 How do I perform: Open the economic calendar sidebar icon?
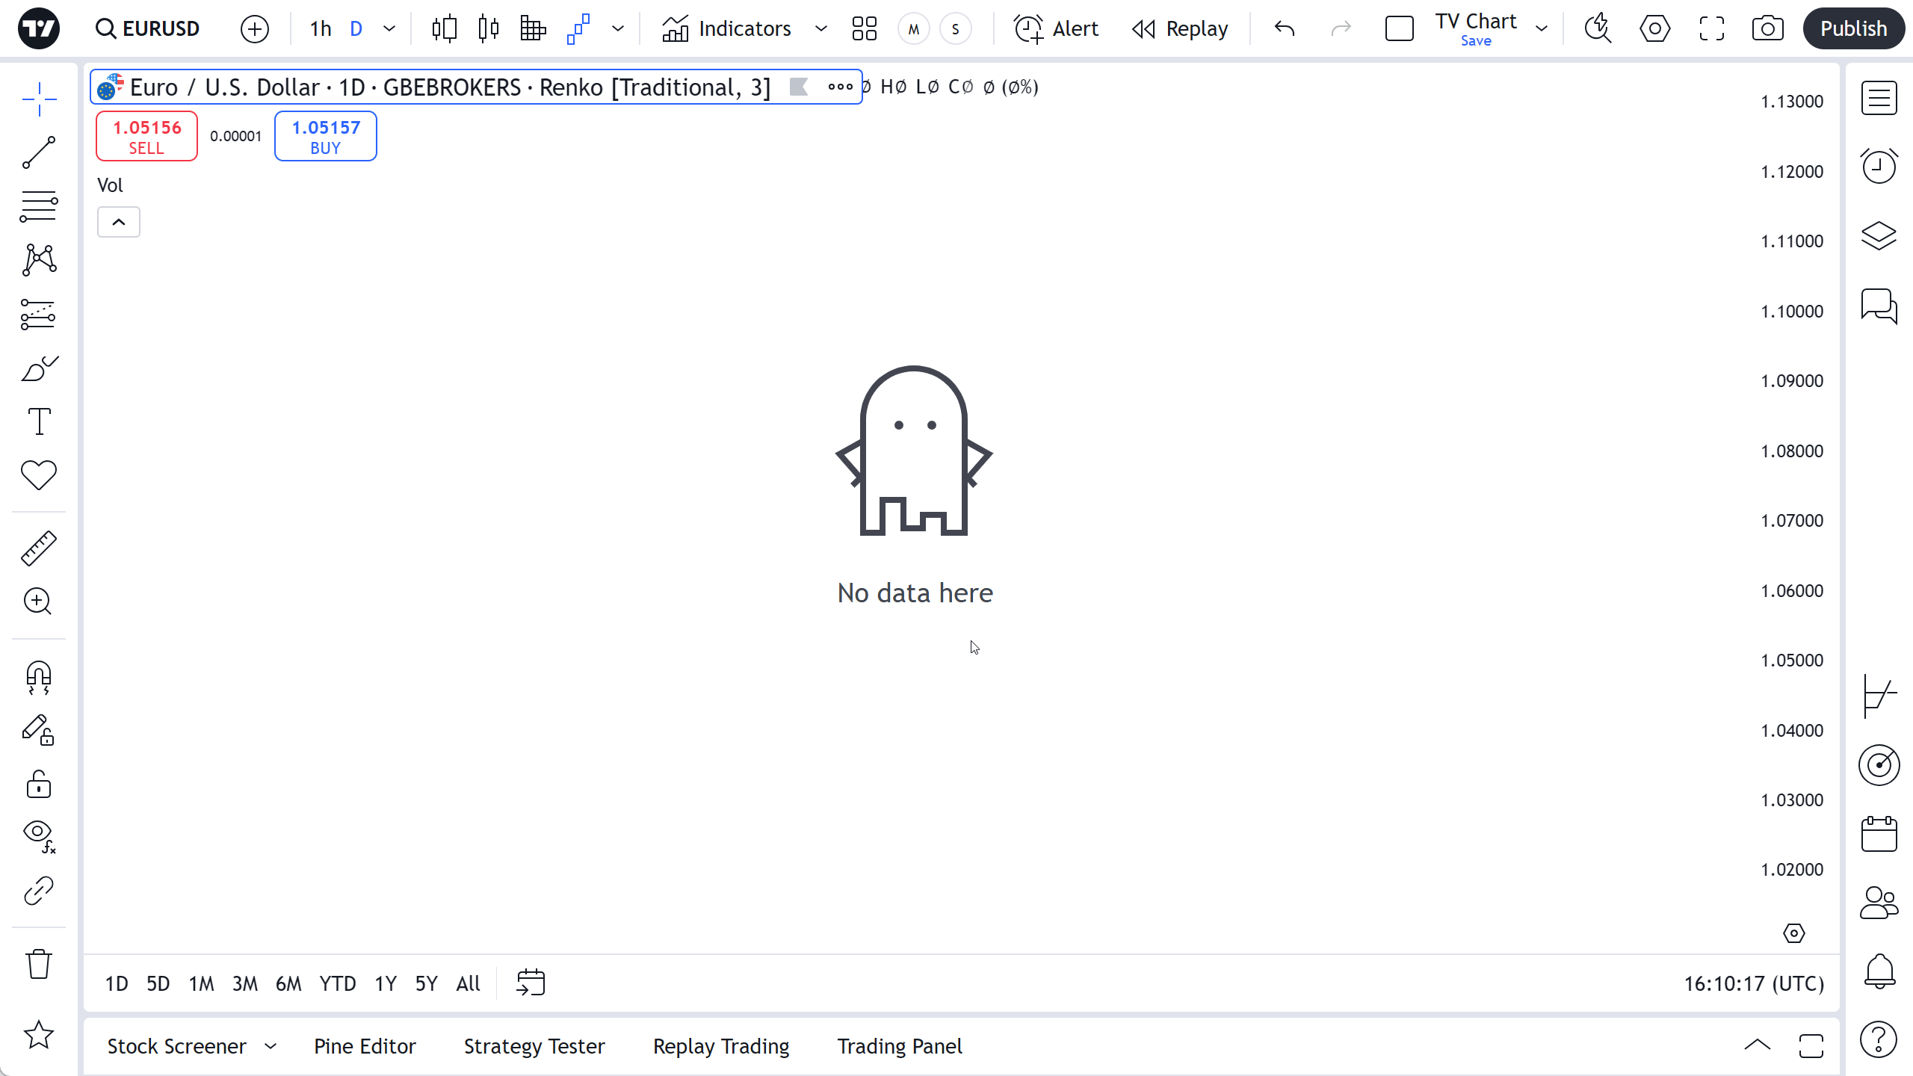click(x=1879, y=834)
